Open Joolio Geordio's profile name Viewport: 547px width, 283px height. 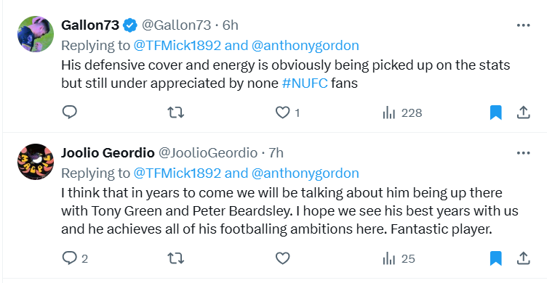108,152
